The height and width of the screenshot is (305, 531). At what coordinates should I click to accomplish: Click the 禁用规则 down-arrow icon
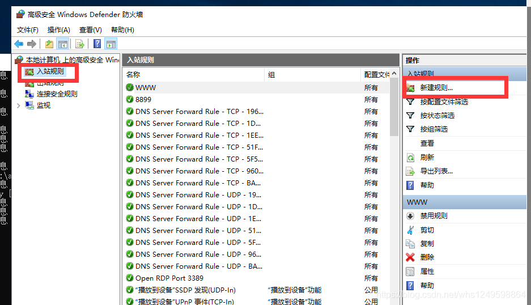coord(410,216)
